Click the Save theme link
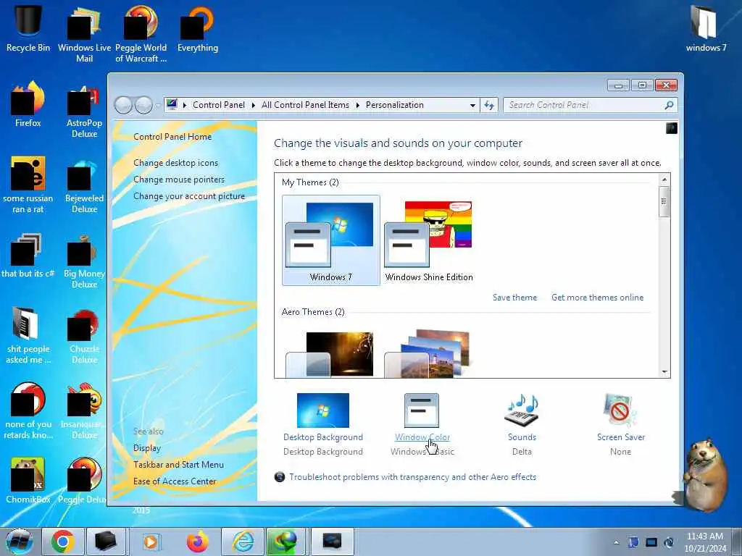This screenshot has height=556, width=742. pos(515,298)
